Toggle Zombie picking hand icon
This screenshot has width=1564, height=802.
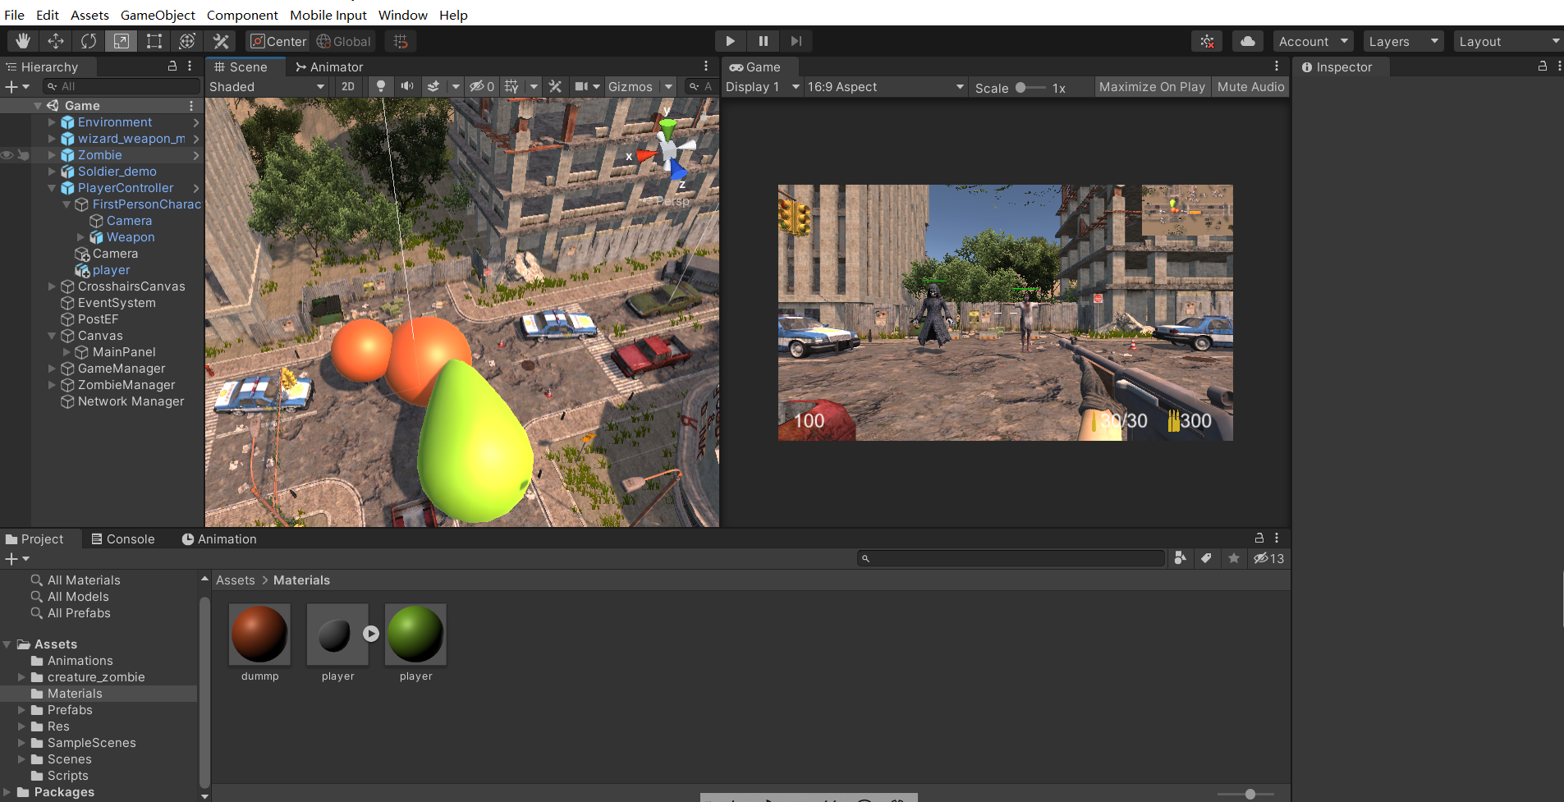click(23, 155)
